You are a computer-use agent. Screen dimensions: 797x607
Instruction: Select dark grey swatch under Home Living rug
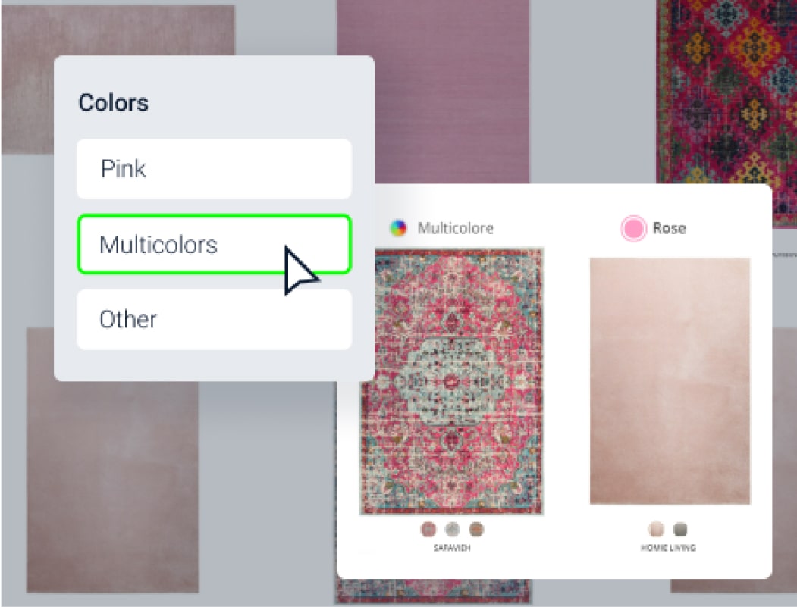coord(680,529)
